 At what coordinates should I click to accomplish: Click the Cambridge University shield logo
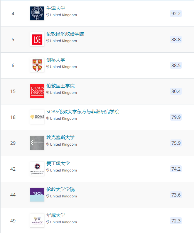37,65
